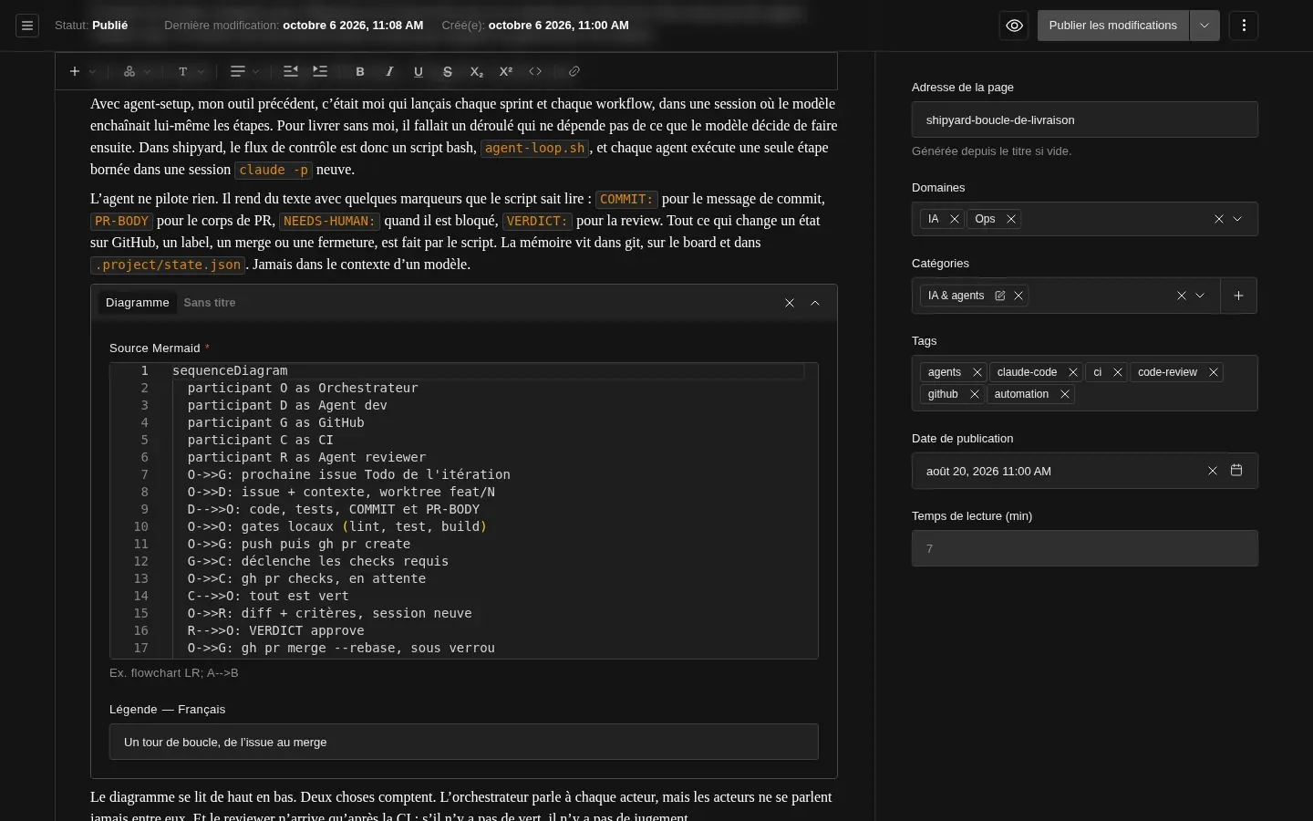Apply underline formatting
This screenshot has height=821, width=1313.
(x=419, y=71)
